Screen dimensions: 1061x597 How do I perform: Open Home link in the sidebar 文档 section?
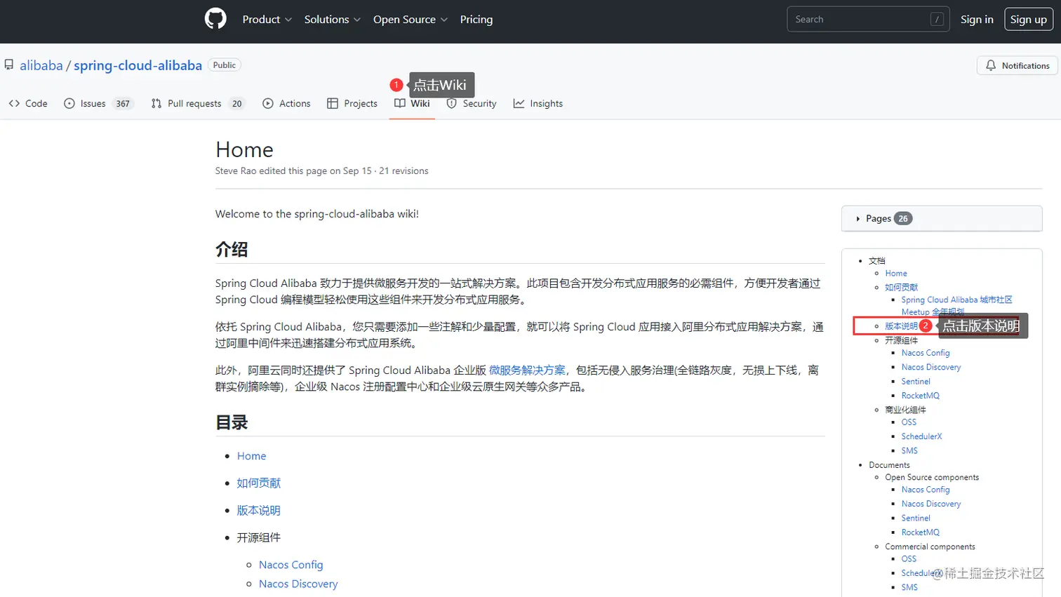[896, 274]
